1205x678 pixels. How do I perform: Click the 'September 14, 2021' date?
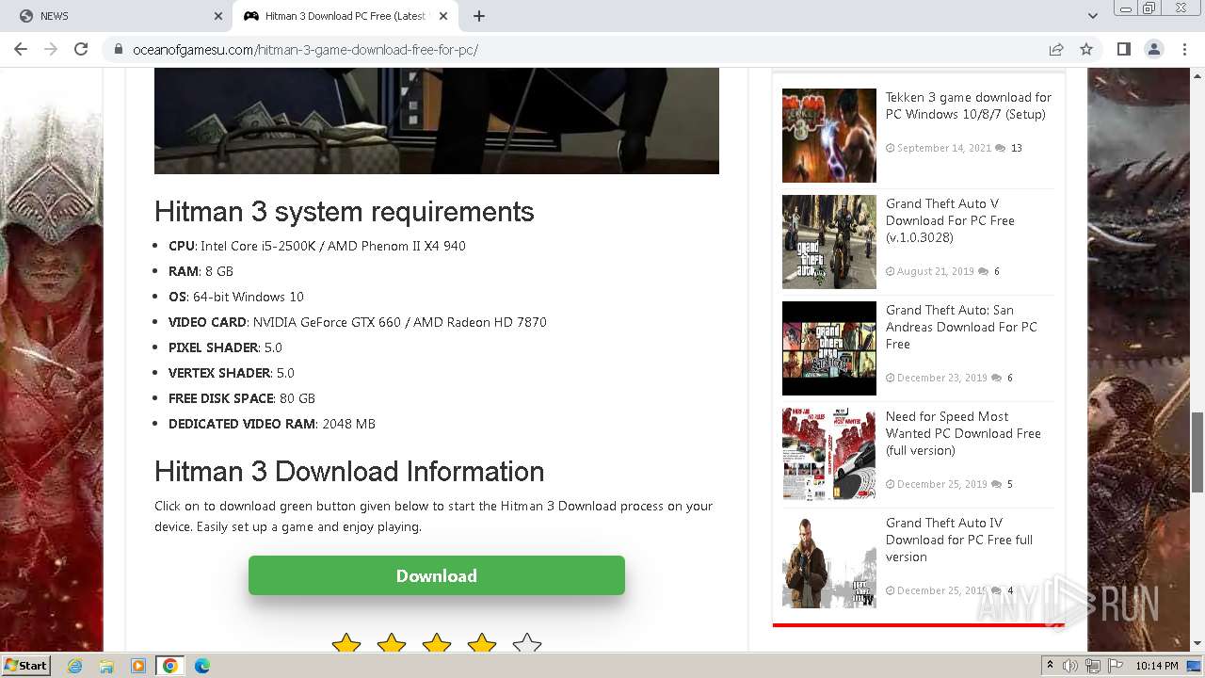tap(944, 148)
